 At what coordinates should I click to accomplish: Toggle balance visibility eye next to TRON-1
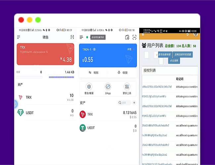click(x=95, y=49)
